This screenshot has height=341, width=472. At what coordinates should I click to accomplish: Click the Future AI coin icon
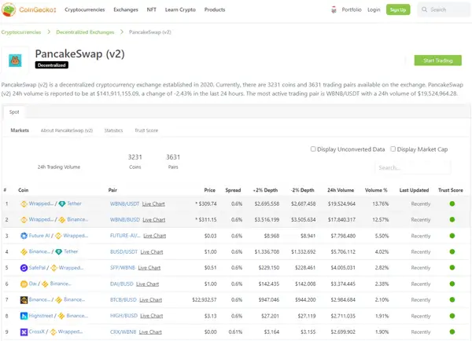tap(24, 236)
